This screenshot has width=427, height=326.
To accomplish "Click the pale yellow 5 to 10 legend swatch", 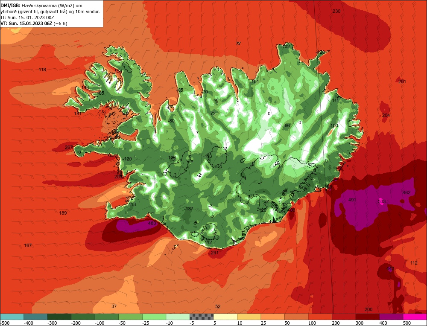I will [225, 317].
